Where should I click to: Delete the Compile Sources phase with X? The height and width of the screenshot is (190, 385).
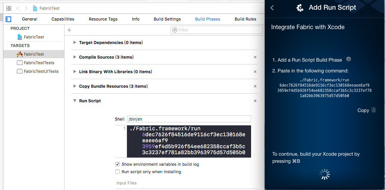tap(255, 57)
